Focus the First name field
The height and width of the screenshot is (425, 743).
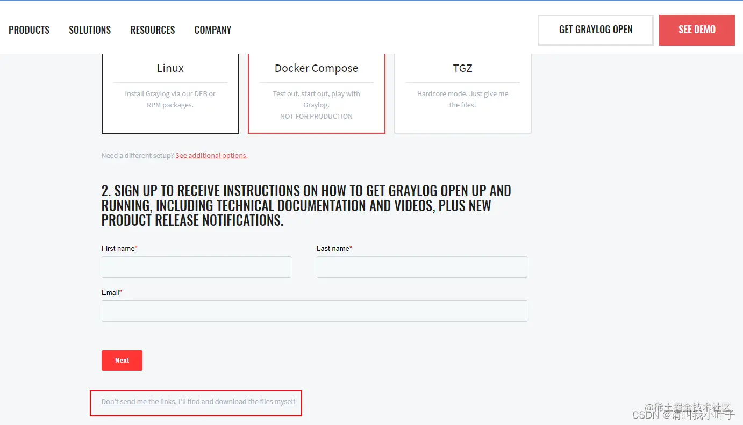(196, 267)
